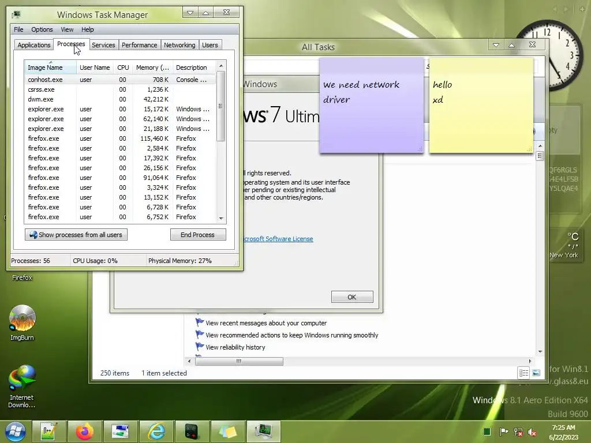
Task: Click the flag icon beside View reliability history
Action: point(199,346)
